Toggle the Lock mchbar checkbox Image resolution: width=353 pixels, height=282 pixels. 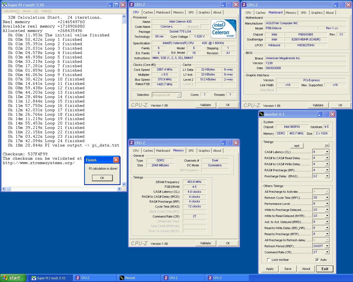(269, 260)
